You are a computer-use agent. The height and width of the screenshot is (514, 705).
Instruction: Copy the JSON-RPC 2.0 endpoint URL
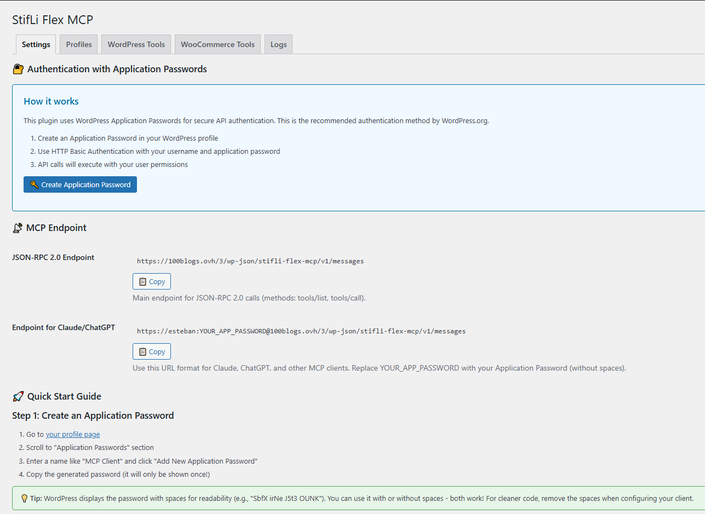(152, 281)
